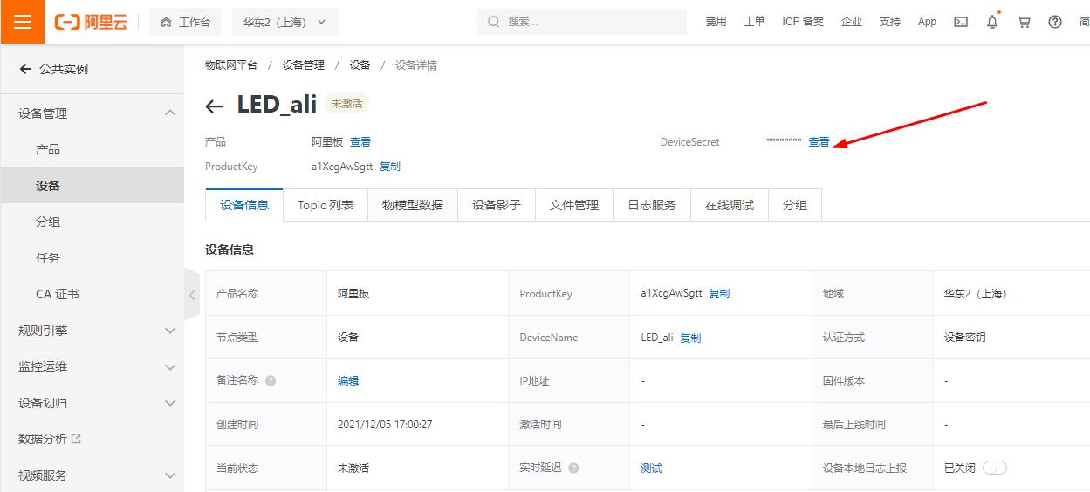
Task: Open the shopping cart icon
Action: [x=1024, y=22]
